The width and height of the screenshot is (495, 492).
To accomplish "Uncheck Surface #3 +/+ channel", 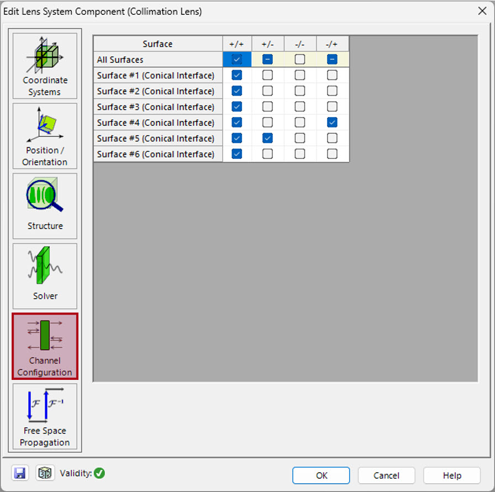I will pyautogui.click(x=237, y=107).
